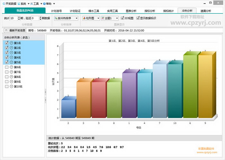
Task: Uncheck the 第2名 checkbox
Action: tap(7, 48)
